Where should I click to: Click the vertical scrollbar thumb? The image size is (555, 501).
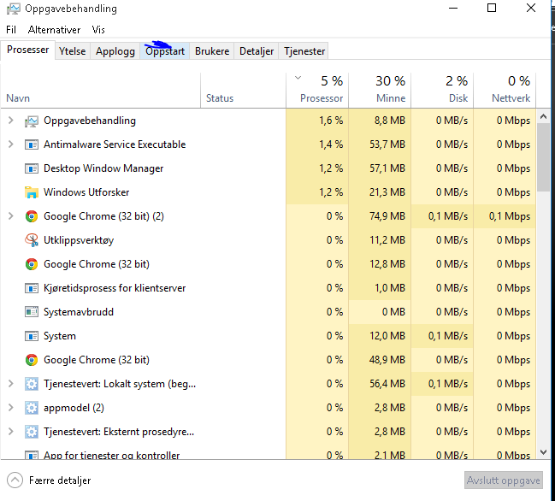[543, 157]
